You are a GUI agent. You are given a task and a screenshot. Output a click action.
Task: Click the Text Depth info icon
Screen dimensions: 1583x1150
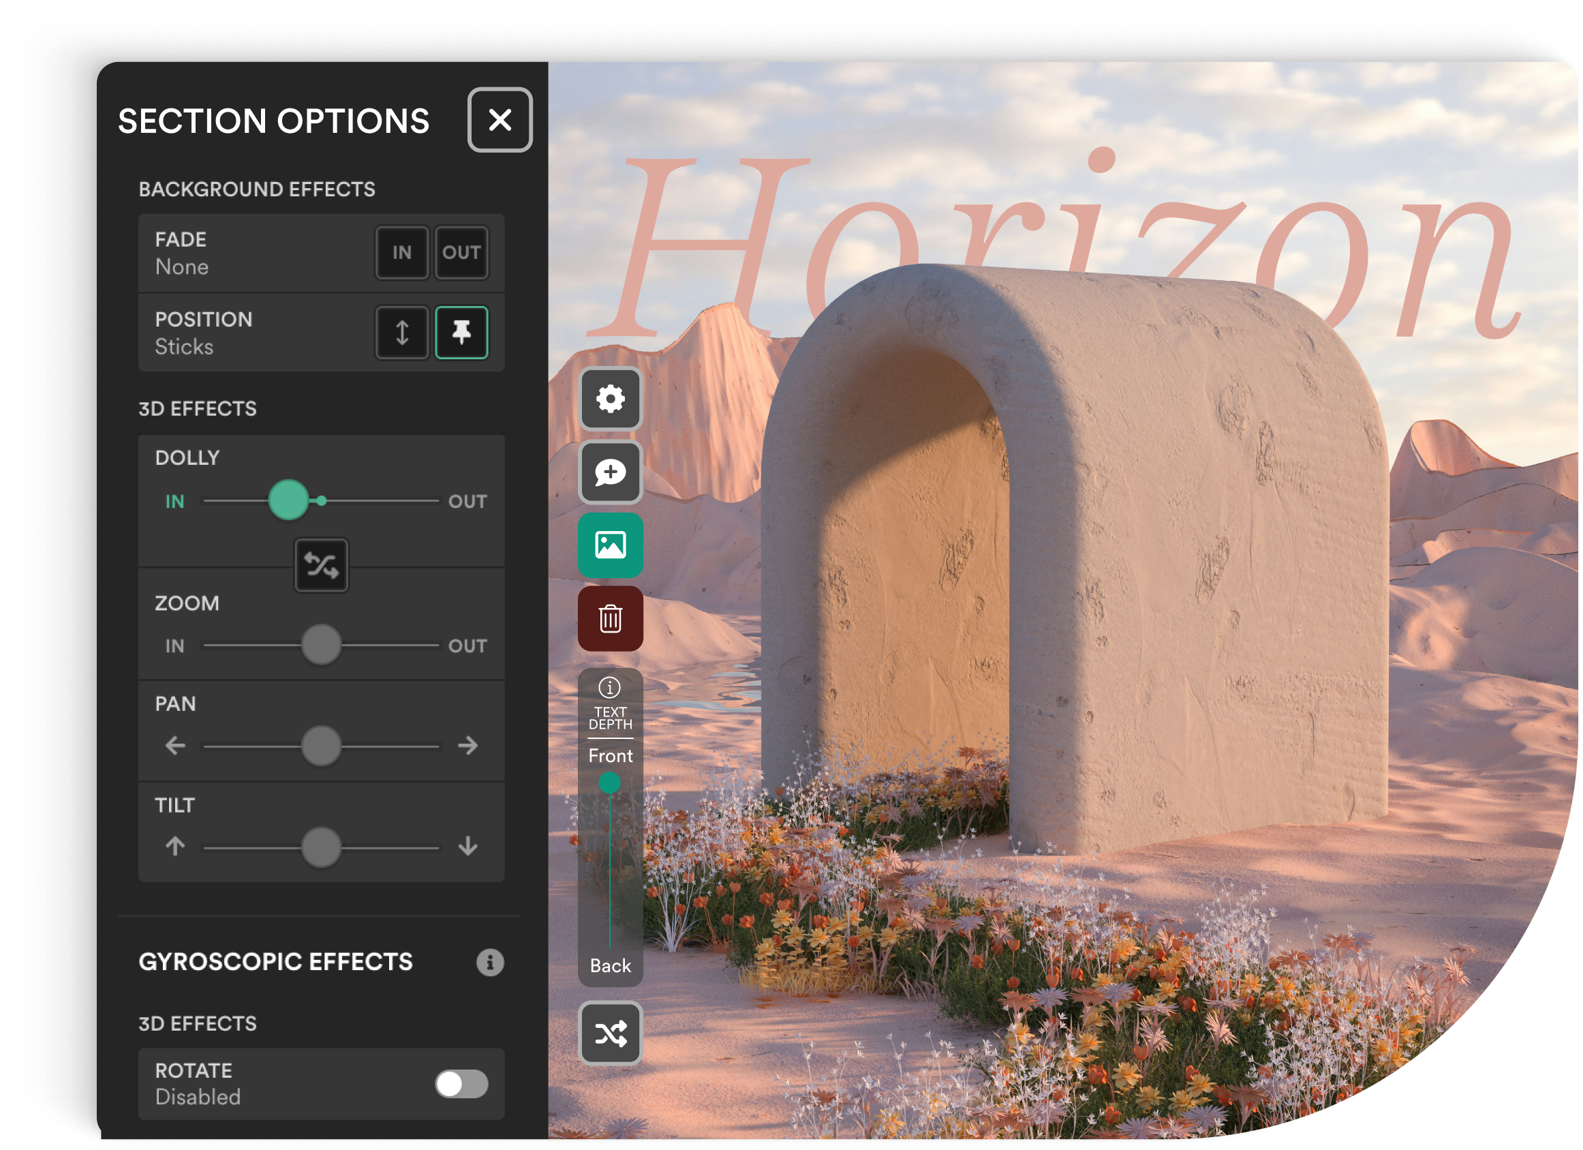point(609,687)
